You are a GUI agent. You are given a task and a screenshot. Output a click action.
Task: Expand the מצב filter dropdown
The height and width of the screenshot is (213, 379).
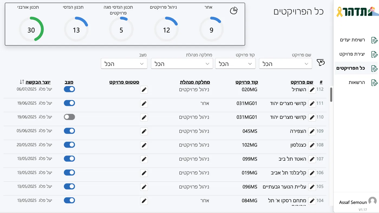click(x=124, y=64)
